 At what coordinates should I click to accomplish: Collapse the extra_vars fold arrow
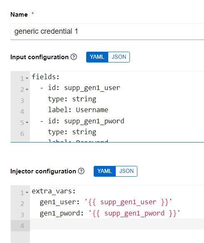click(27, 193)
